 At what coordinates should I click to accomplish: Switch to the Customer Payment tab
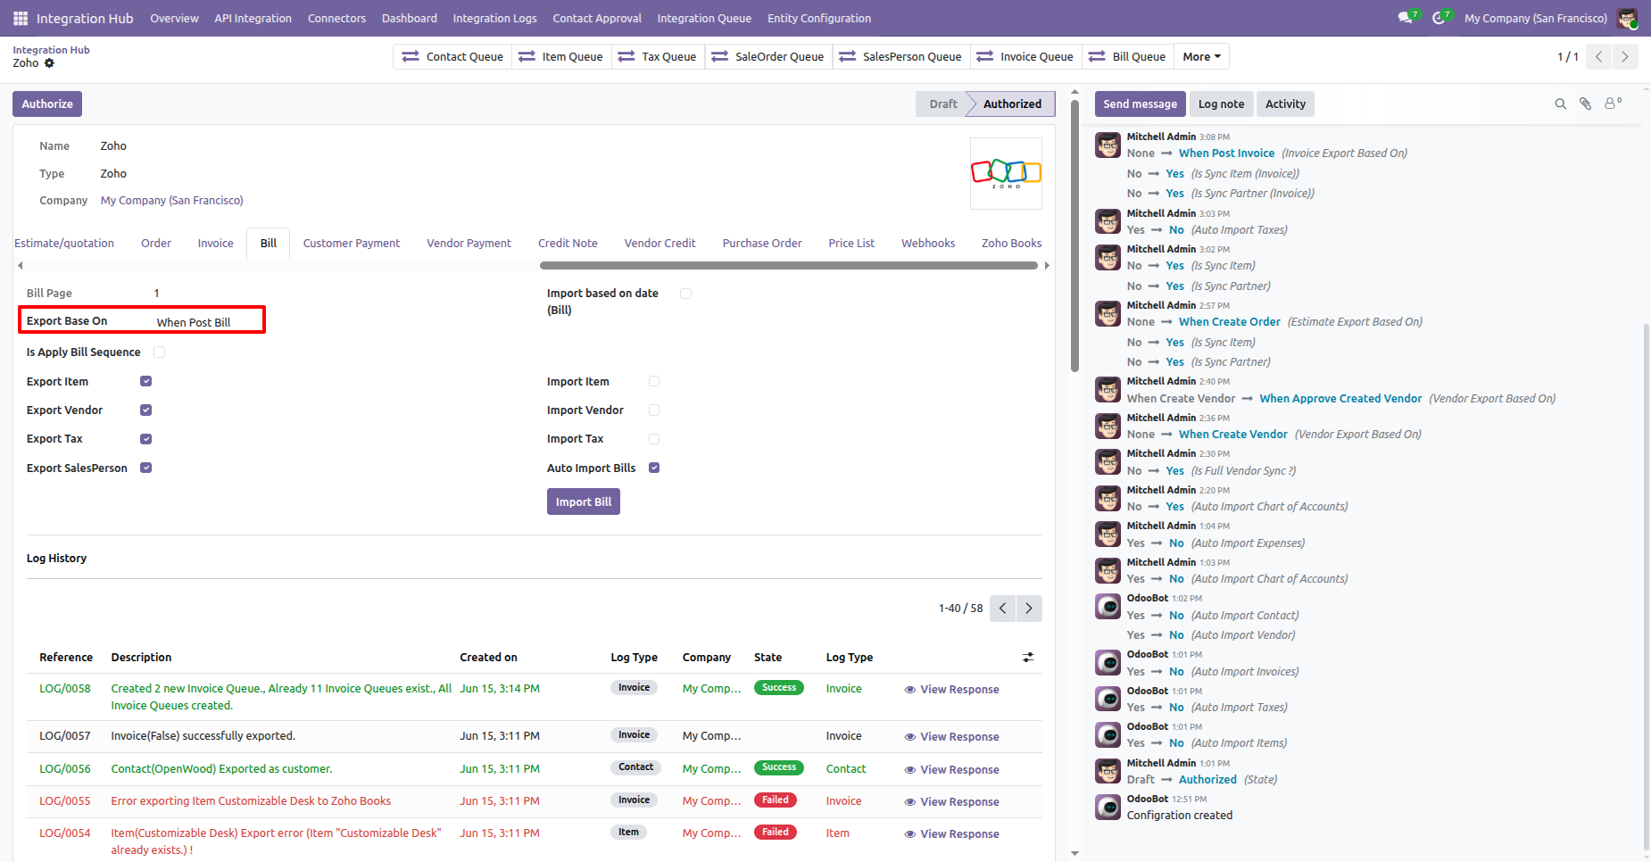click(x=352, y=243)
